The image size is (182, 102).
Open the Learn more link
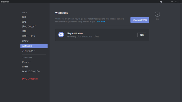click(x=100, y=22)
